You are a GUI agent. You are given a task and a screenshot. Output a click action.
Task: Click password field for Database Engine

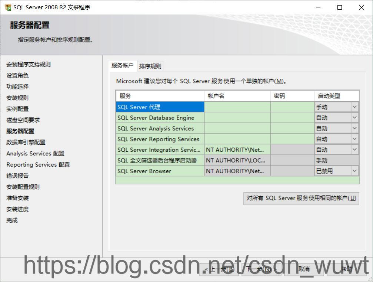[x=292, y=118]
